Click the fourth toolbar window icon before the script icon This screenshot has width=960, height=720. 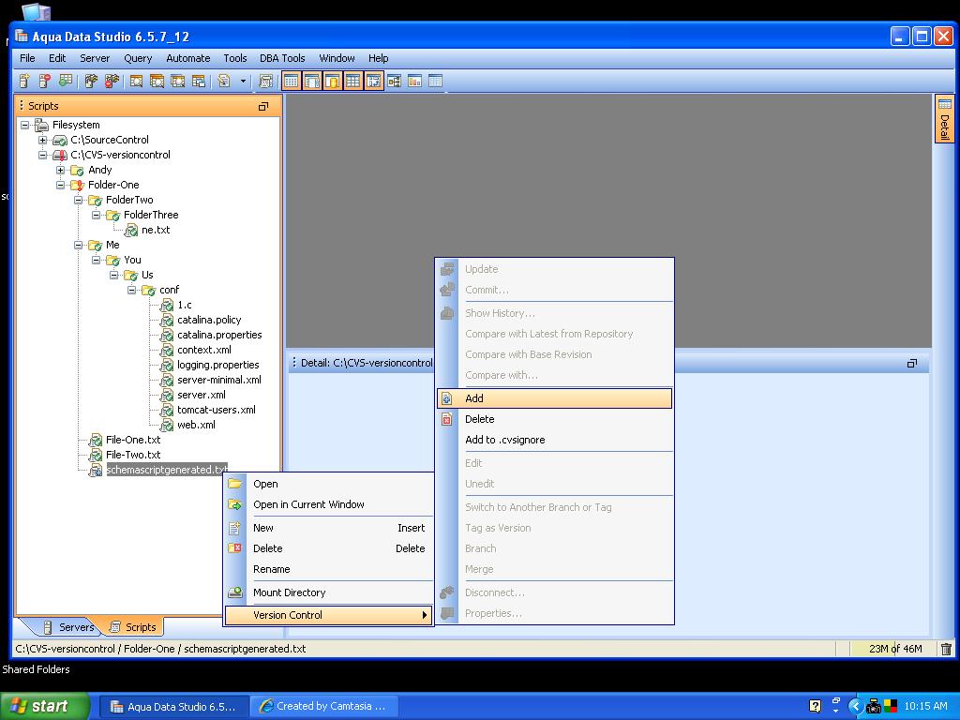pos(199,81)
